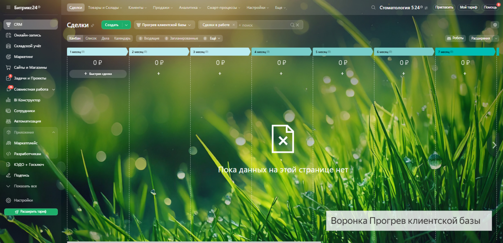
Task: Switch to the Дела view
Action: click(105, 38)
